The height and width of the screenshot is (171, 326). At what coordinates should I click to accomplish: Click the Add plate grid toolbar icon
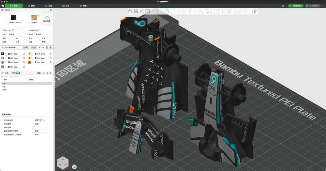pos(136,11)
